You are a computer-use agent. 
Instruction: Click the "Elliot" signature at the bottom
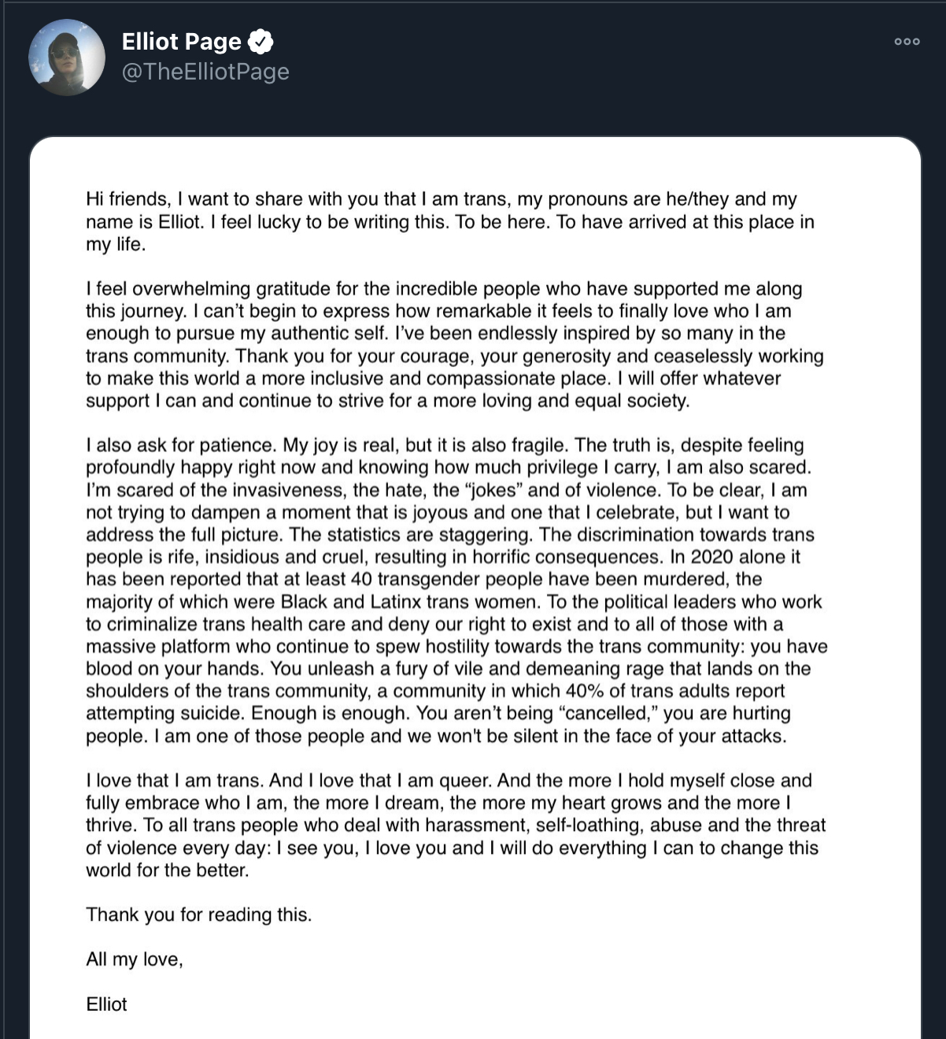tap(106, 1004)
